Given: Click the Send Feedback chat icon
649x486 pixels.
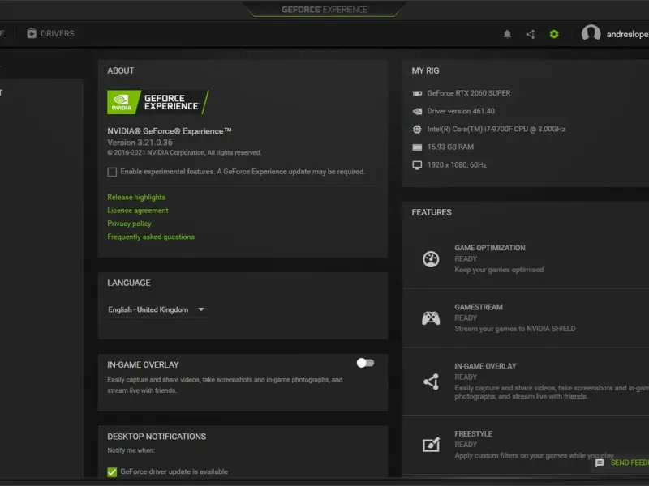Looking at the screenshot, I should [x=600, y=463].
